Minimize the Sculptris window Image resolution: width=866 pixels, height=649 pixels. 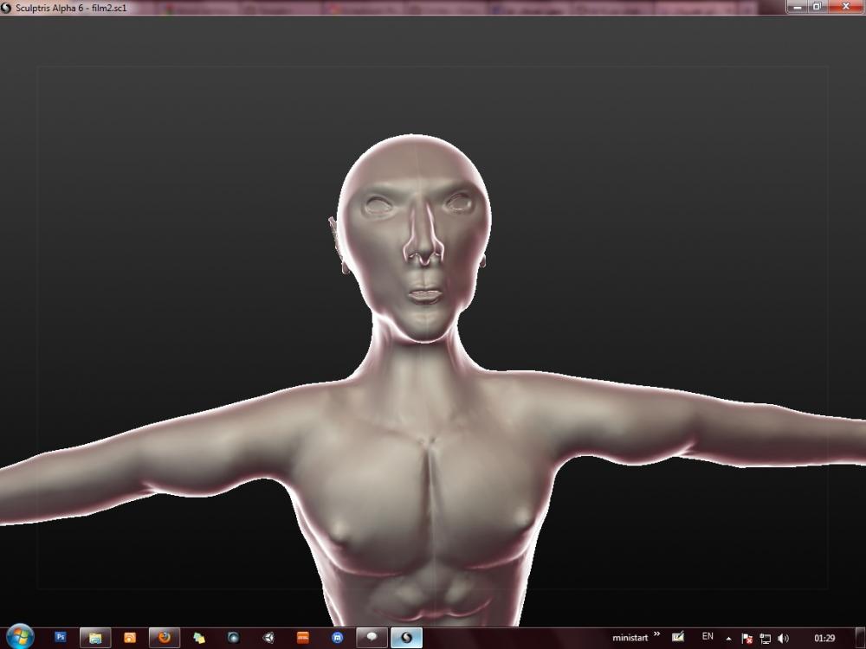pyautogui.click(x=797, y=7)
